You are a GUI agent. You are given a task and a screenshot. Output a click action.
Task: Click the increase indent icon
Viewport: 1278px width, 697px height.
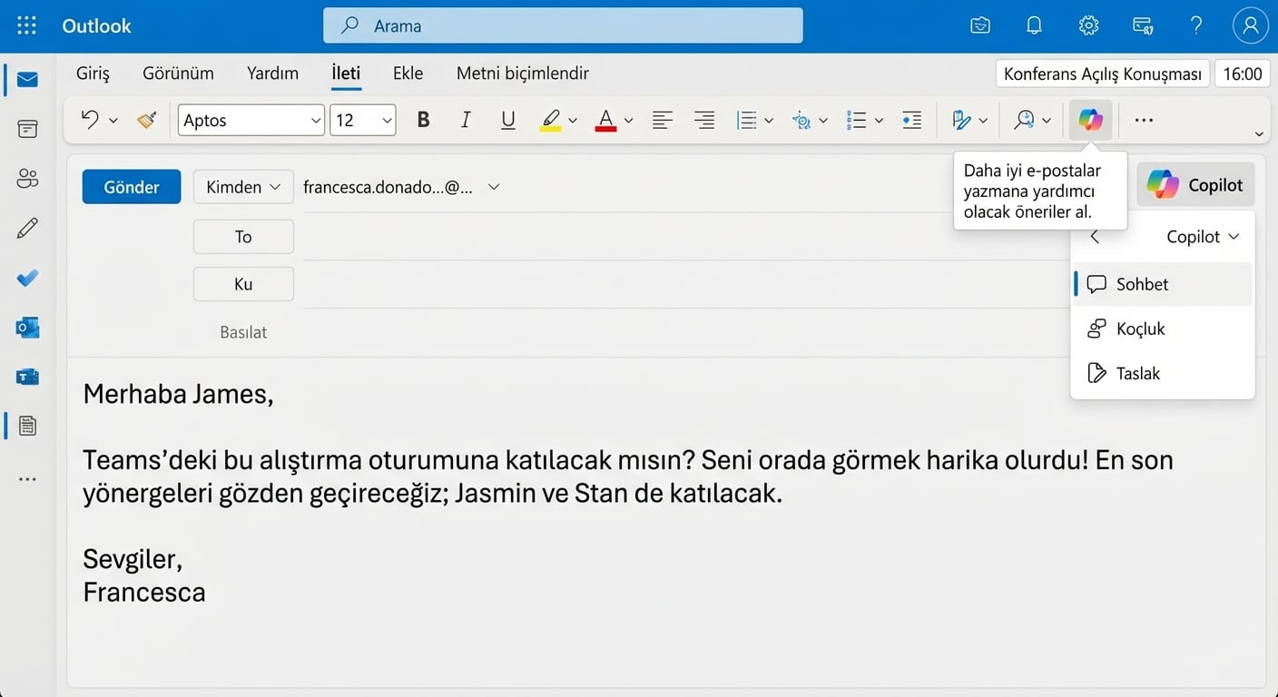tap(911, 119)
